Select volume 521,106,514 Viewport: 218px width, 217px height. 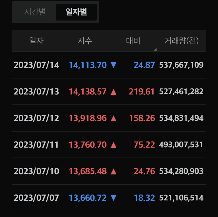[x=181, y=198]
